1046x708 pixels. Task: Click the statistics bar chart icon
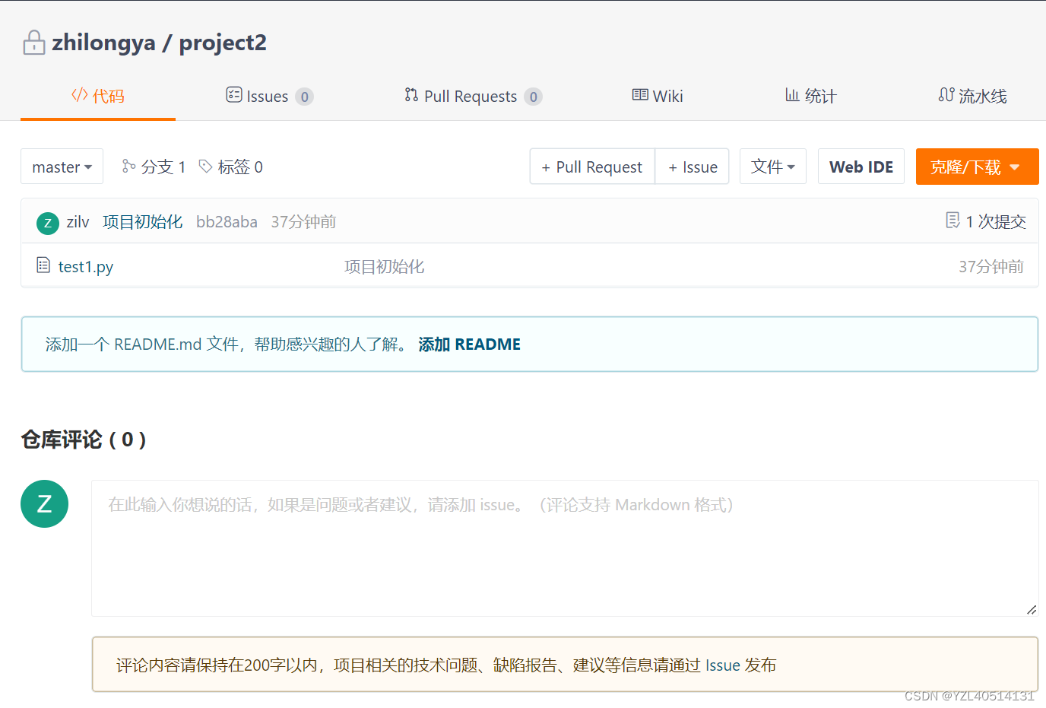793,95
